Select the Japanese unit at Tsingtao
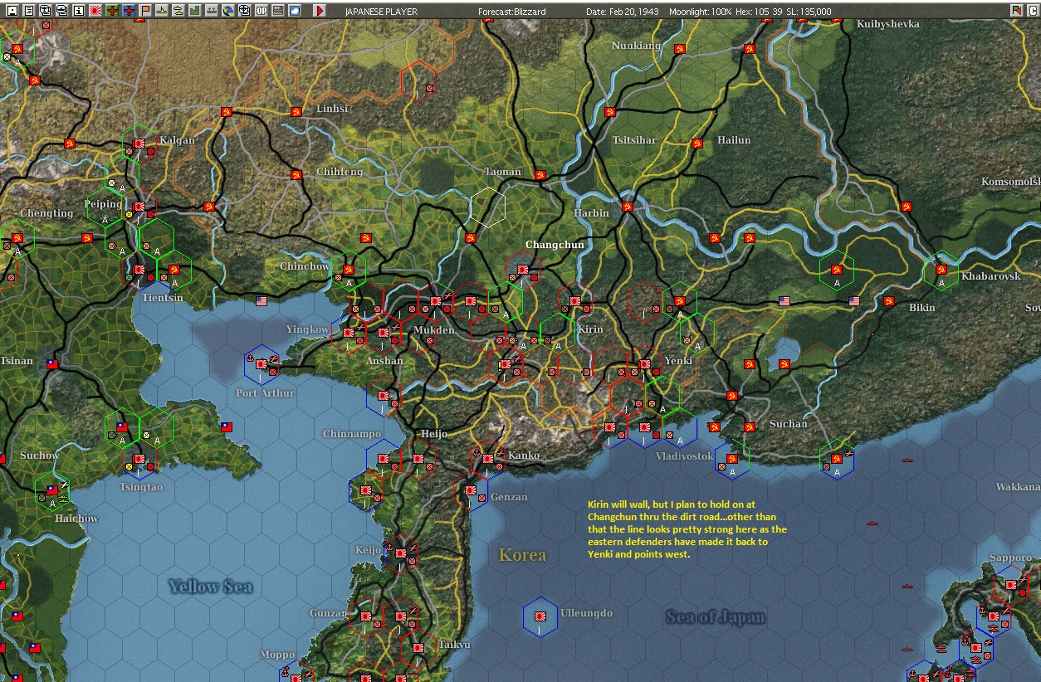The height and width of the screenshot is (682, 1041). (139, 458)
